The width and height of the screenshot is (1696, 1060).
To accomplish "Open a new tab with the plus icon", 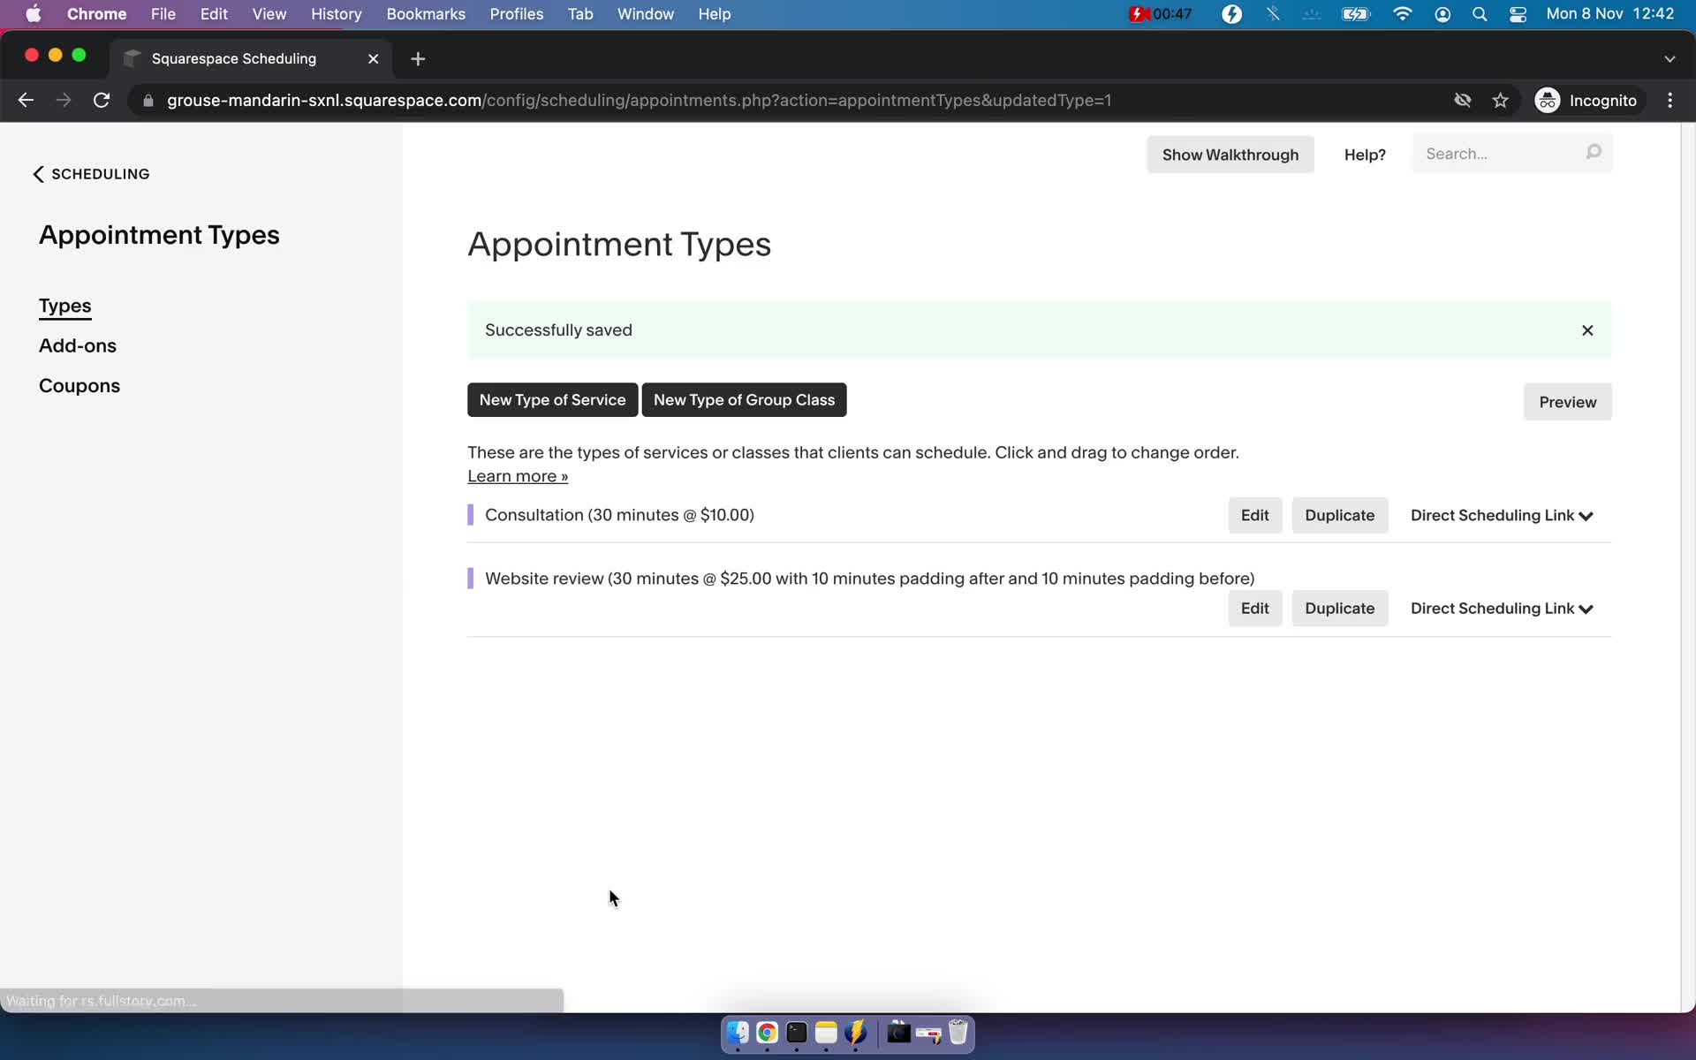I will [x=418, y=58].
